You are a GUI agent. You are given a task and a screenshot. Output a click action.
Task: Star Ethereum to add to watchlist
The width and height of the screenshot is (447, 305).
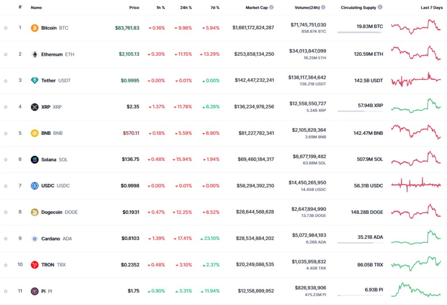pos(6,54)
